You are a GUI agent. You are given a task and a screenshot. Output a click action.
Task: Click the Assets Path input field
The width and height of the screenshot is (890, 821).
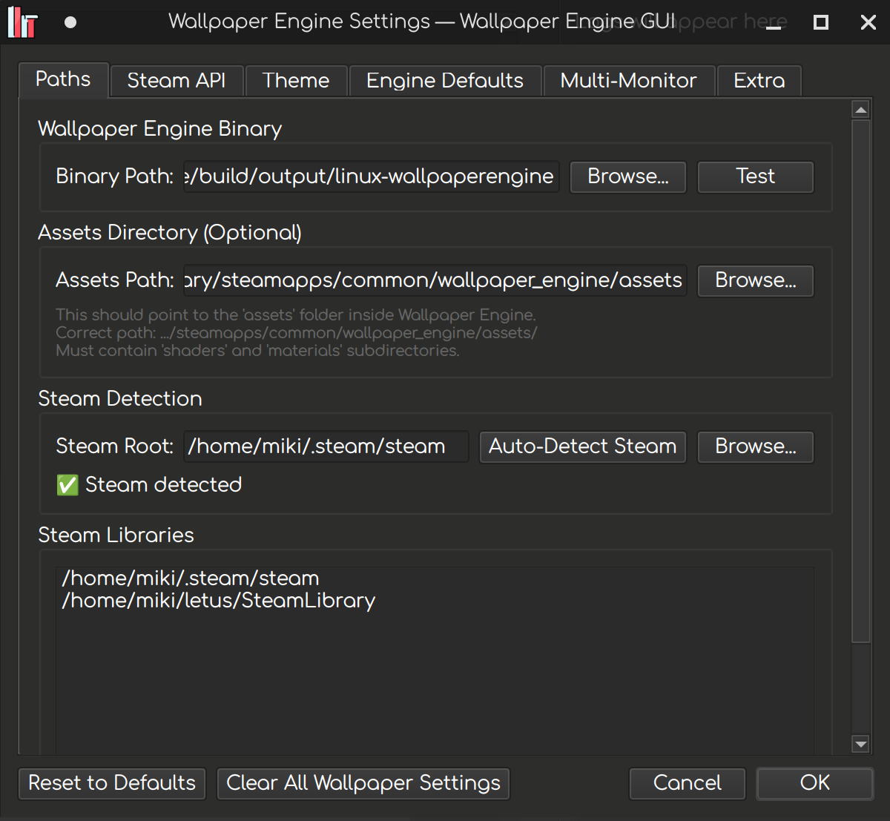(x=435, y=280)
